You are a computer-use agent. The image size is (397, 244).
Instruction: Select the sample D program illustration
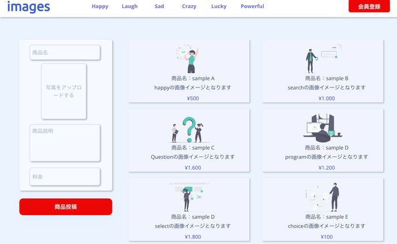pos(323,127)
